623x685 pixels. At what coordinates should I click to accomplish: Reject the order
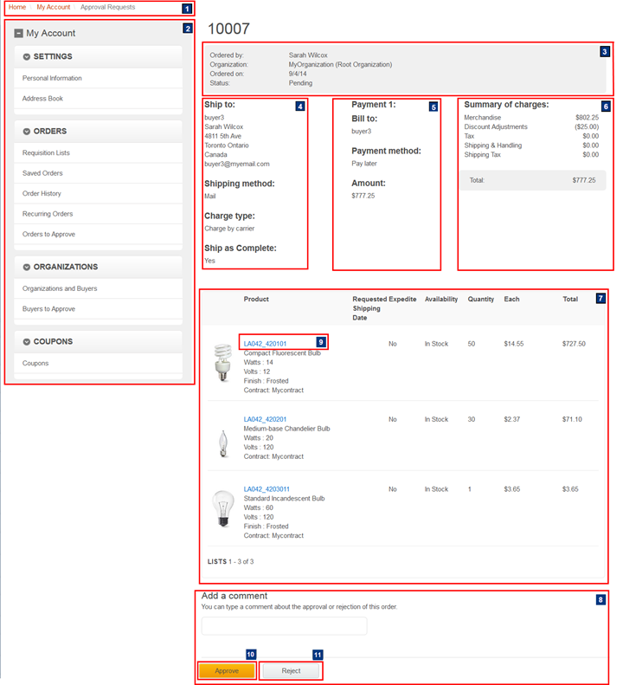[291, 671]
